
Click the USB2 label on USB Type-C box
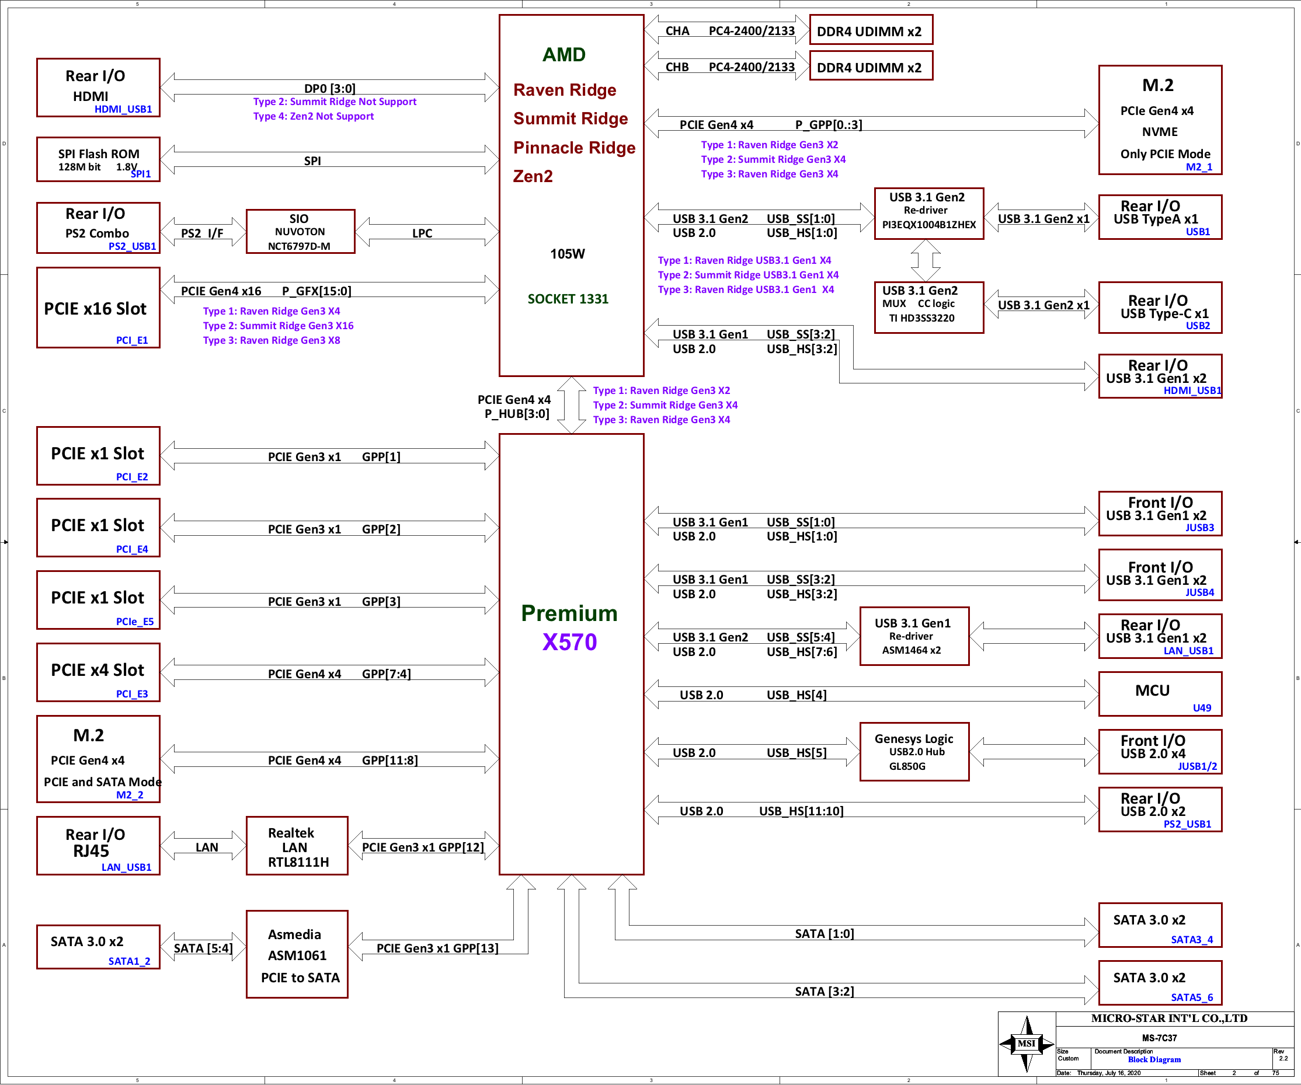pyautogui.click(x=1198, y=326)
